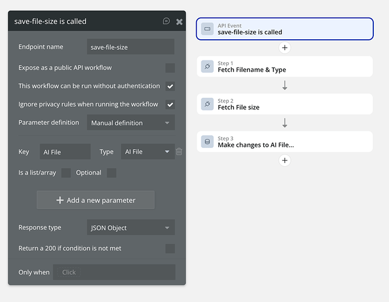Click the Only when condition field
This screenshot has width=389, height=302.
(114, 272)
